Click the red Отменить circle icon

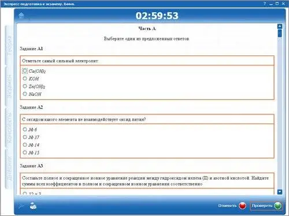(242, 206)
